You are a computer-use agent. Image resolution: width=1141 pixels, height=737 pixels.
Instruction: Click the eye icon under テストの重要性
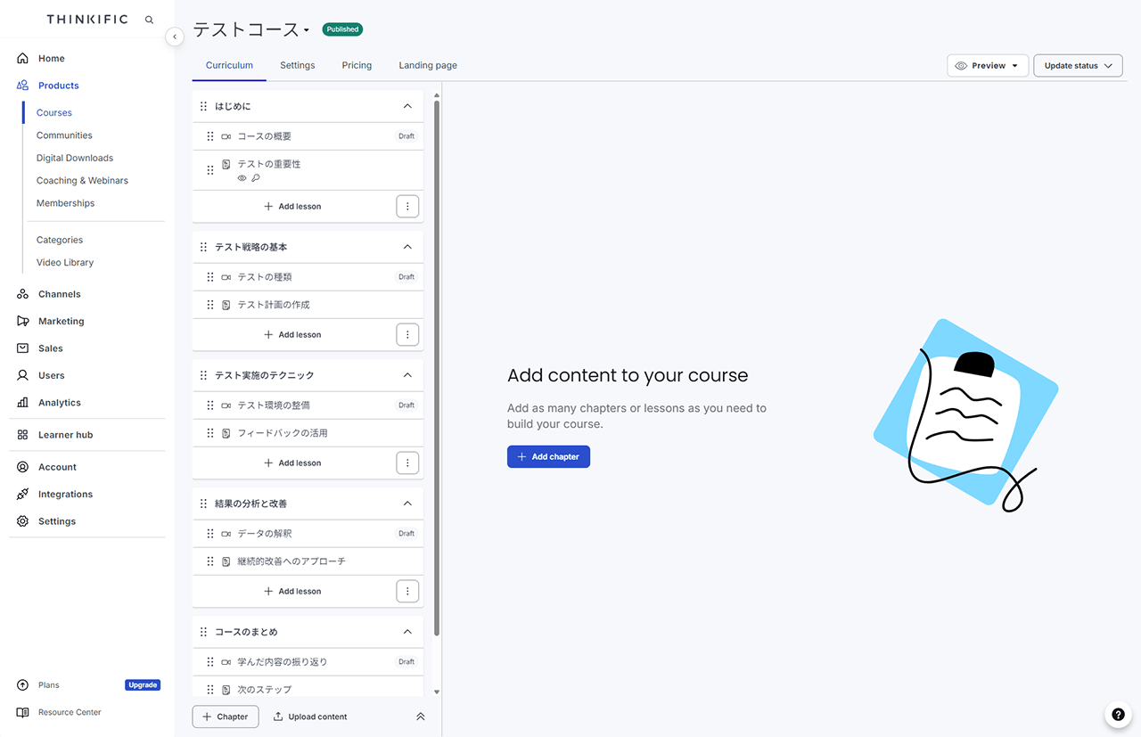pos(242,178)
